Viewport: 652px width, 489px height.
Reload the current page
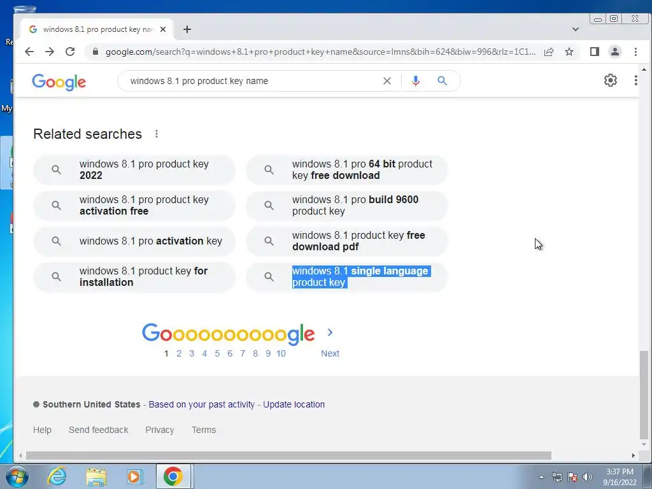pos(70,52)
